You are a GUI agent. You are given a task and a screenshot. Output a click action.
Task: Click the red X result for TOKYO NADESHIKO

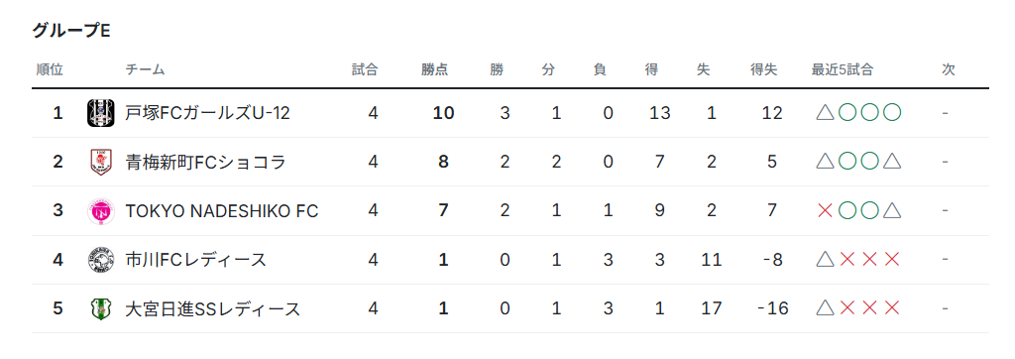(x=825, y=210)
